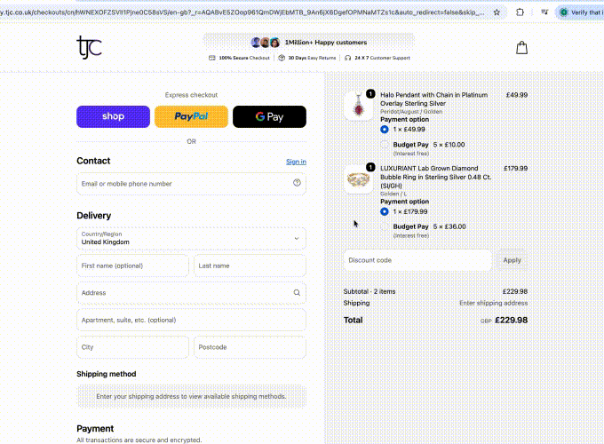Click the Bubble Ring product thumbnail
604x444 pixels.
click(358, 179)
